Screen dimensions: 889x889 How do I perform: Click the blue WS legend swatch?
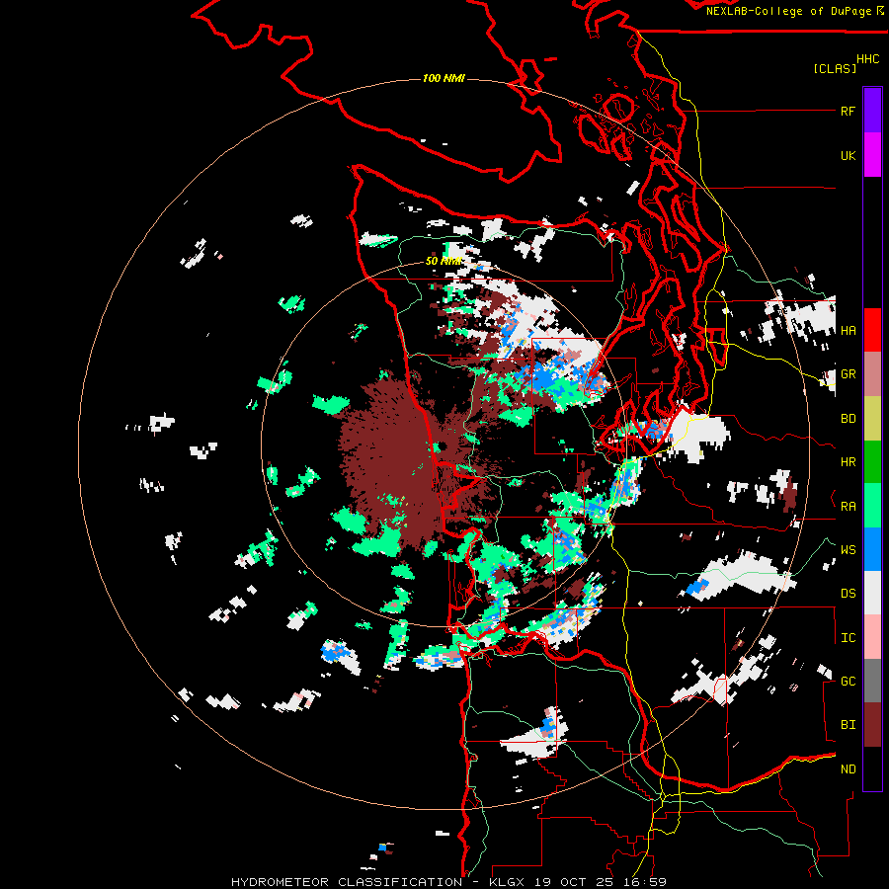pos(872,549)
